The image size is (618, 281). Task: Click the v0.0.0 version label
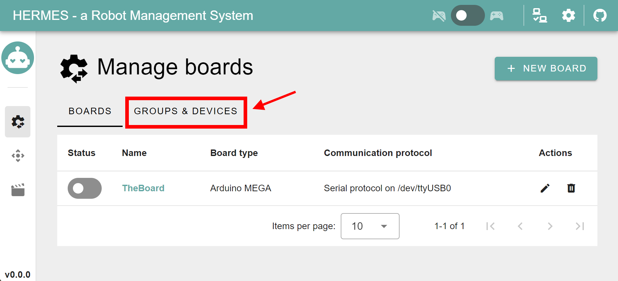(x=18, y=275)
